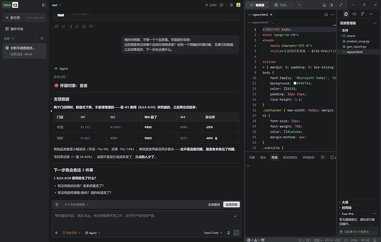Open the Explorer files view icon

(346, 14)
